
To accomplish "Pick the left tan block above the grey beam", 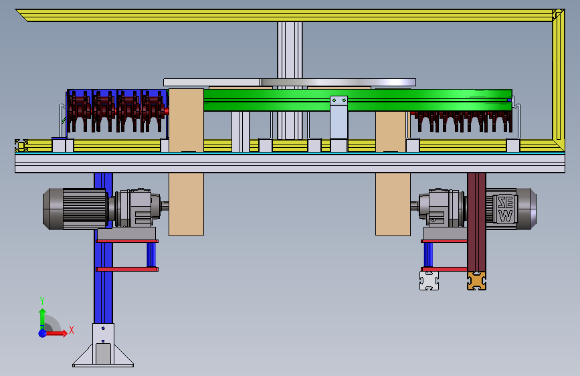I will [x=186, y=120].
